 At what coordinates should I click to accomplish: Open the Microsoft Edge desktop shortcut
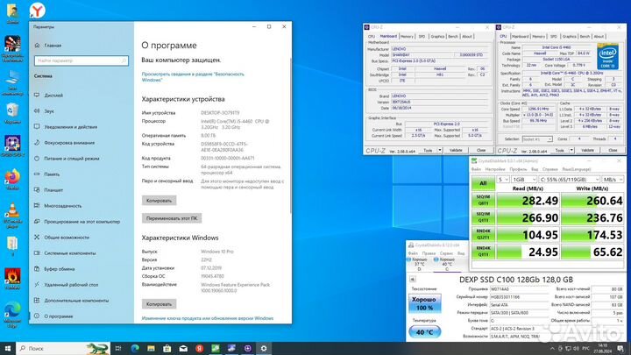[x=12, y=315]
